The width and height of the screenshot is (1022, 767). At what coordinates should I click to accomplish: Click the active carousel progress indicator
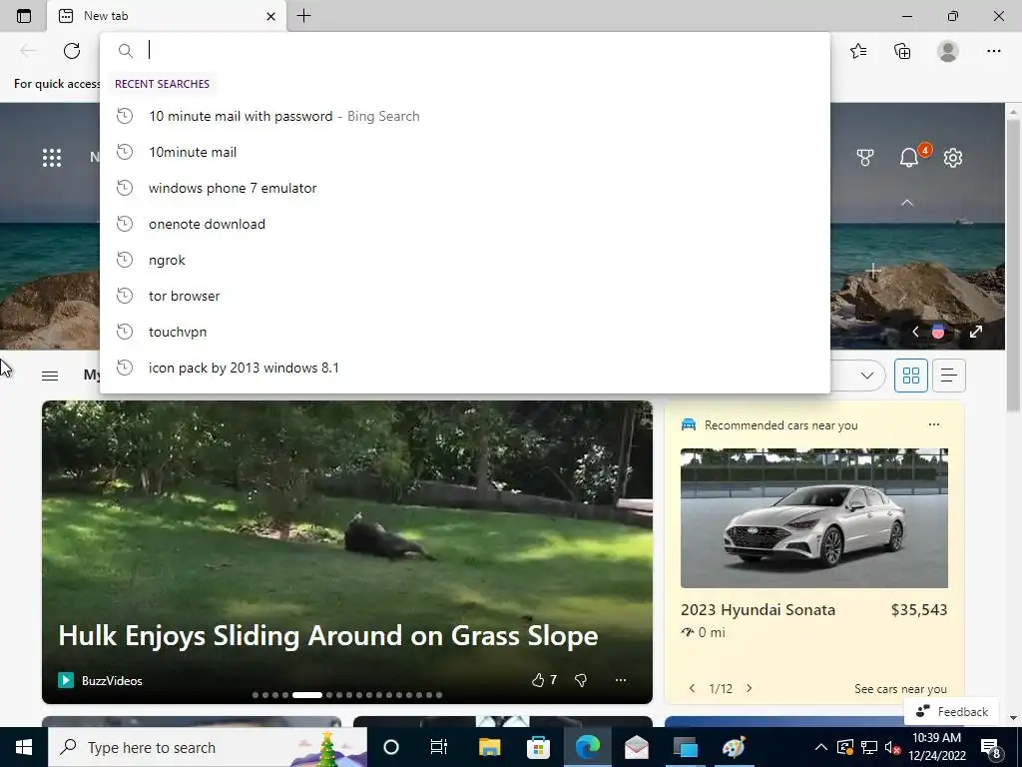coord(307,695)
